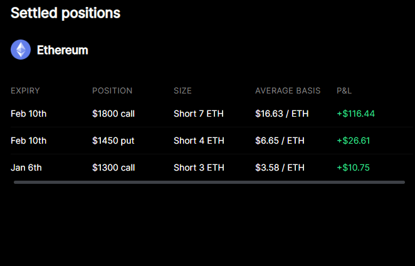This screenshot has width=415, height=266.
Task: Click the Jan 6th expiry date
Action: tap(26, 168)
